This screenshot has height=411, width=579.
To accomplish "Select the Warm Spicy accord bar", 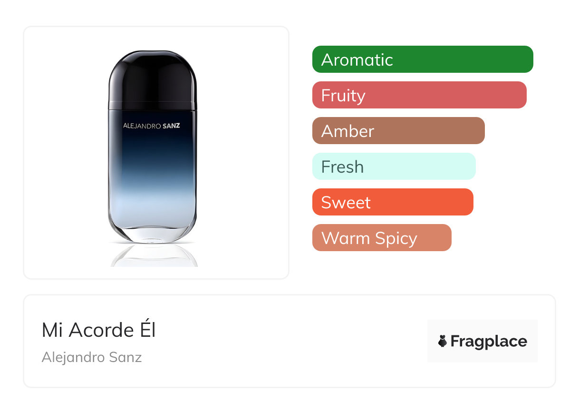I will 382,238.
